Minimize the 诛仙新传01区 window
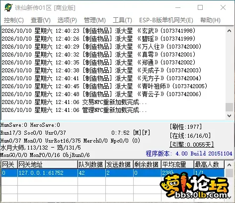Image resolution: width=235 pixels, height=203 pixels. point(178,7)
